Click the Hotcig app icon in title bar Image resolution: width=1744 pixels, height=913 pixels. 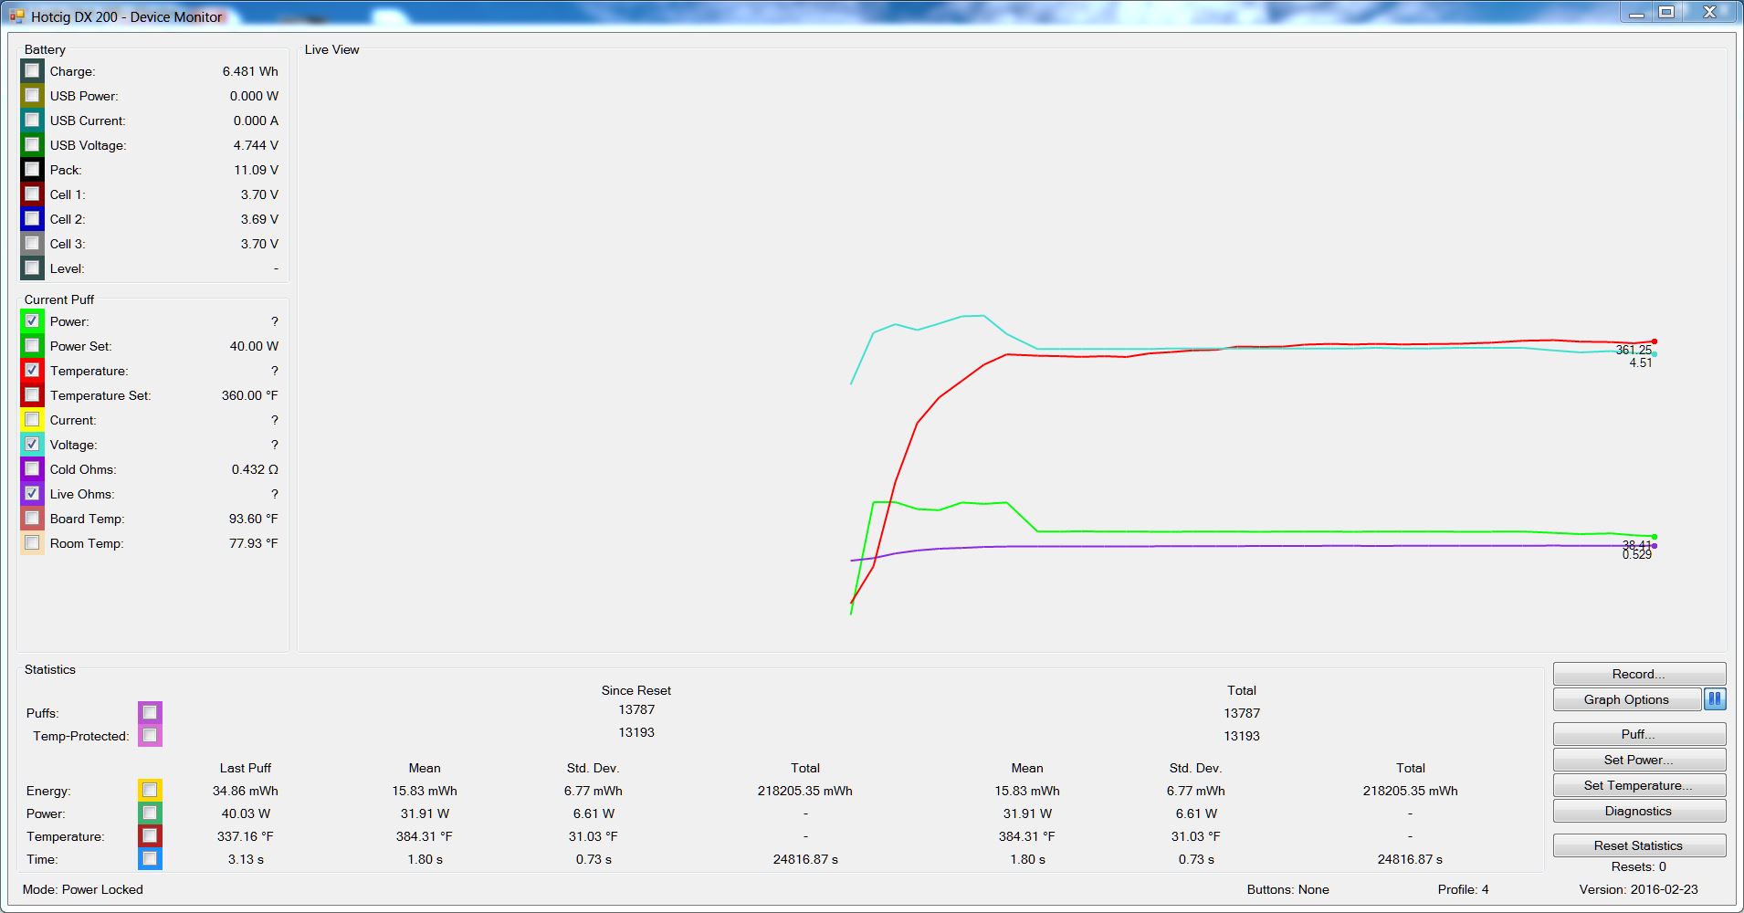point(16,16)
